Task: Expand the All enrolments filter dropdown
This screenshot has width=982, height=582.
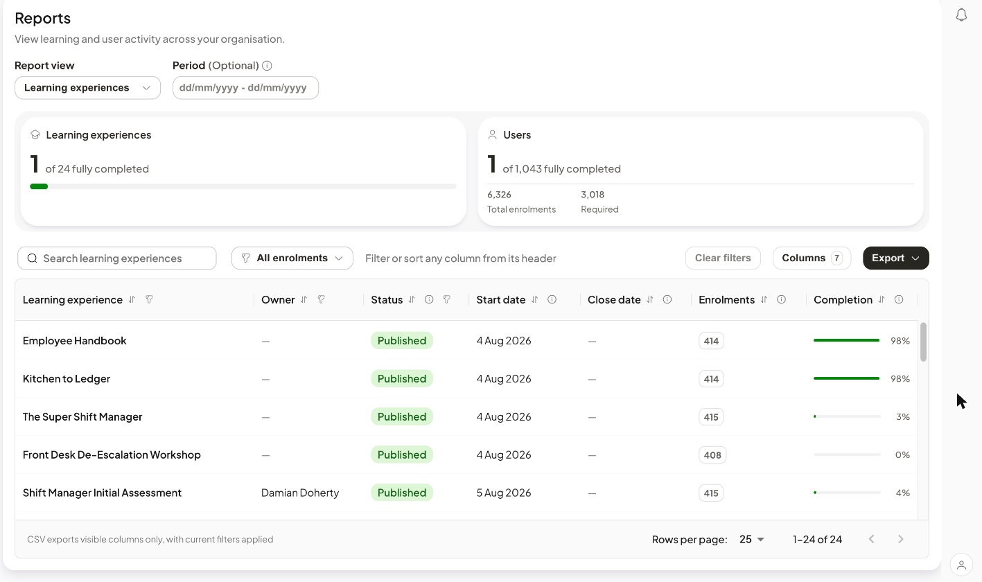Action: (292, 258)
